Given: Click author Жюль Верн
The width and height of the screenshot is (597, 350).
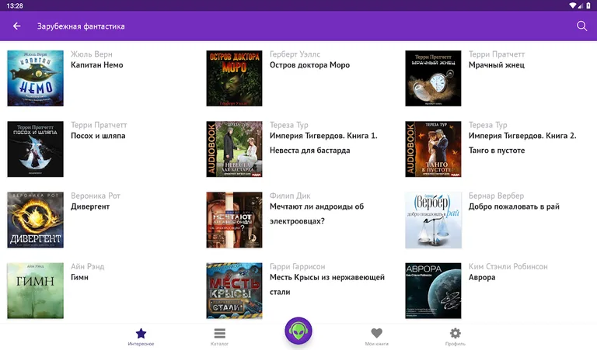Looking at the screenshot, I should [x=92, y=54].
